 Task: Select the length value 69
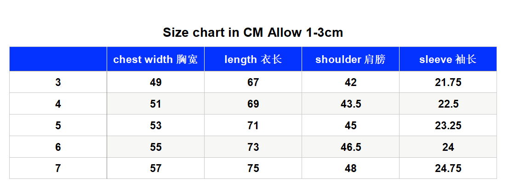[x=253, y=103]
